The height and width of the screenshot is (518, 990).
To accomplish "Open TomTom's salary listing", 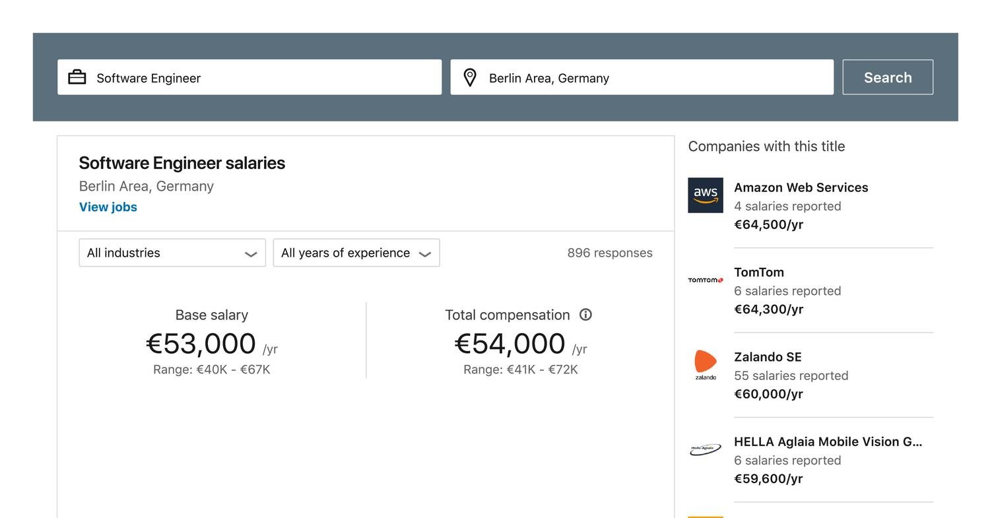I will (x=759, y=272).
